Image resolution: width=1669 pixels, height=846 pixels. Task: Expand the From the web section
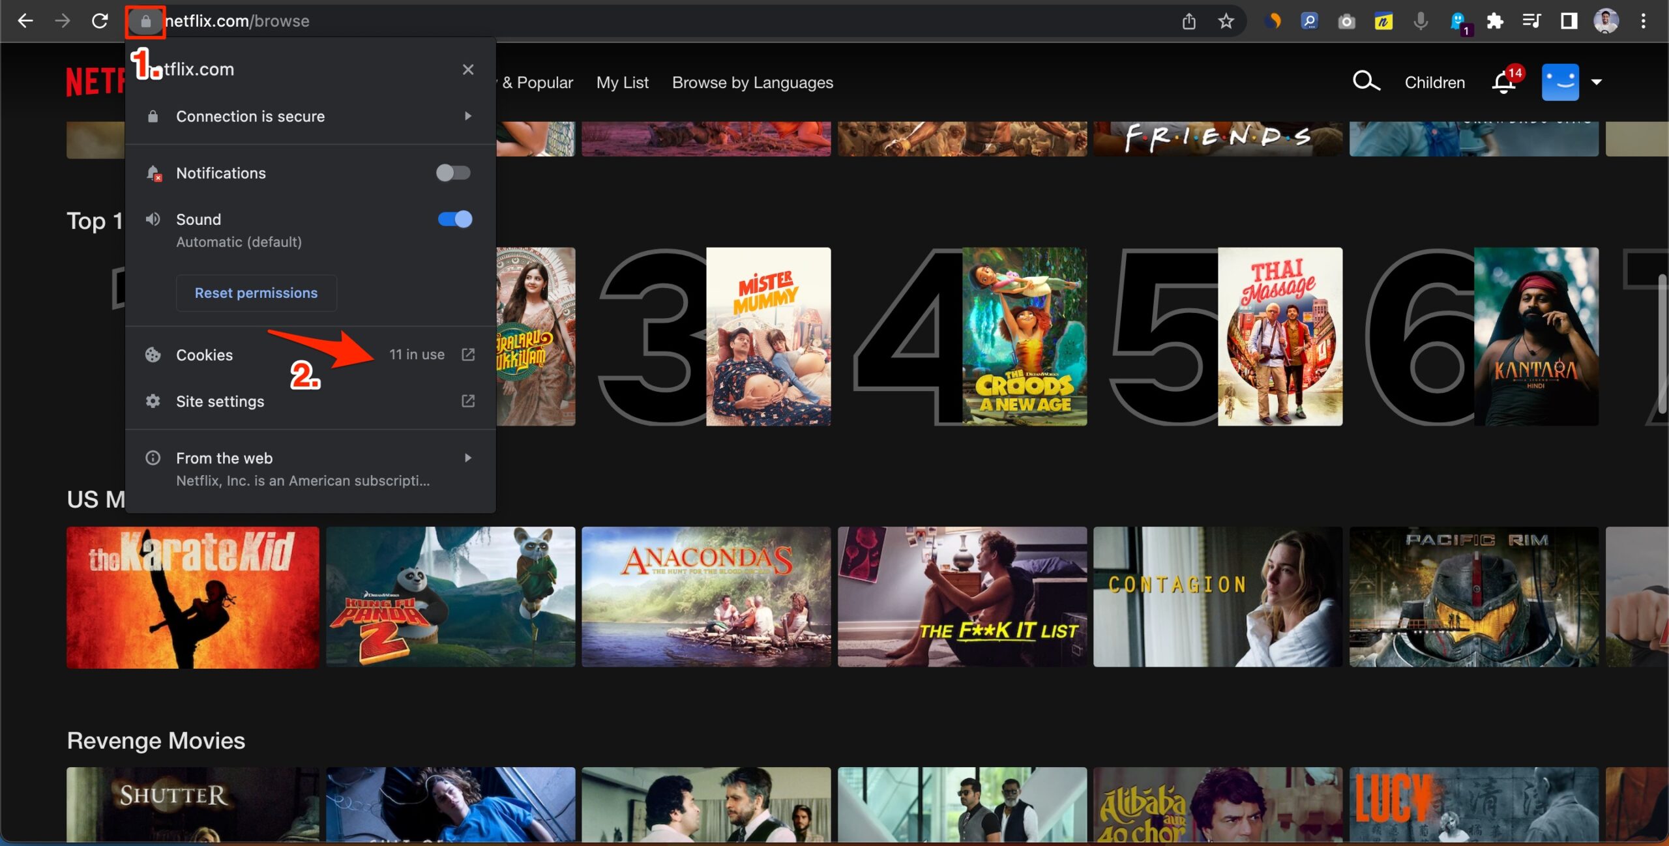(x=468, y=458)
